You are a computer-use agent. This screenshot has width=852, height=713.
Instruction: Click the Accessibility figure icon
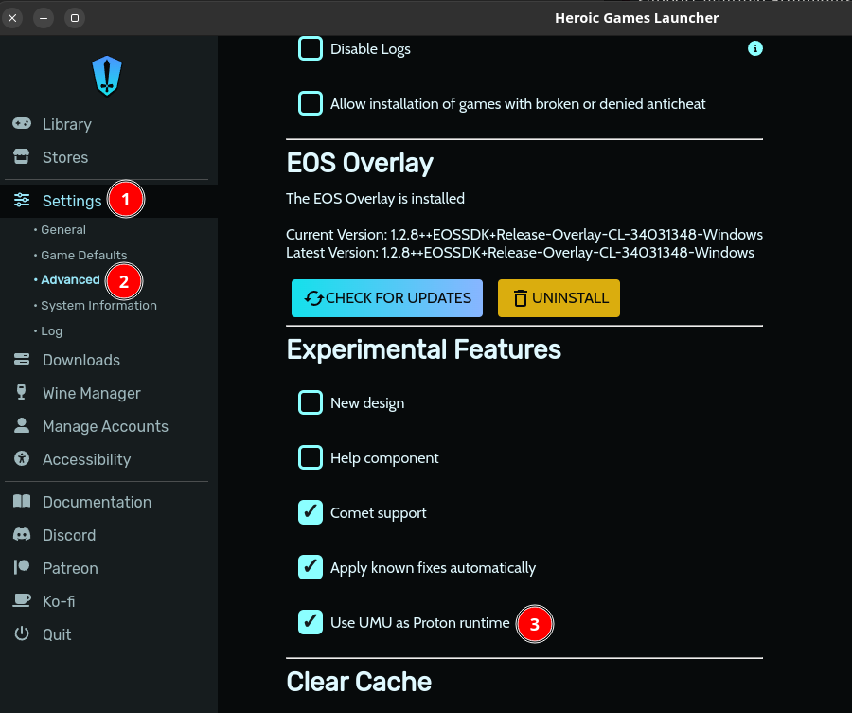(x=22, y=458)
